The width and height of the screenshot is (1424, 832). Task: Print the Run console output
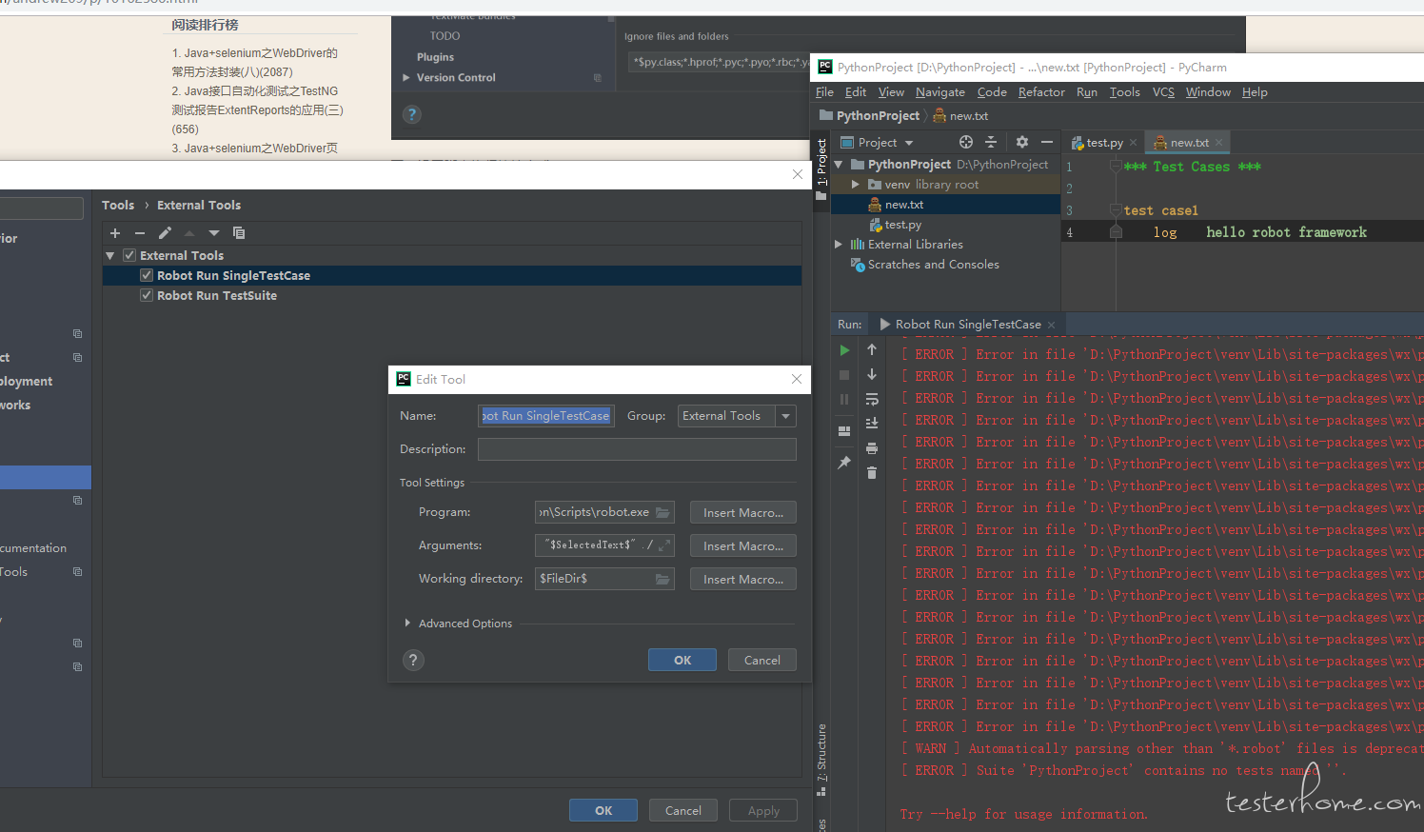(872, 448)
